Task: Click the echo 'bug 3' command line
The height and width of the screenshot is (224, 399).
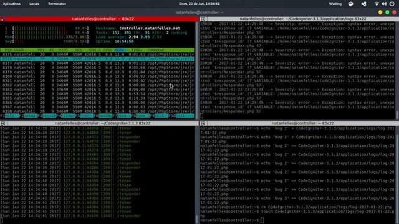Action: [x=297, y=200]
